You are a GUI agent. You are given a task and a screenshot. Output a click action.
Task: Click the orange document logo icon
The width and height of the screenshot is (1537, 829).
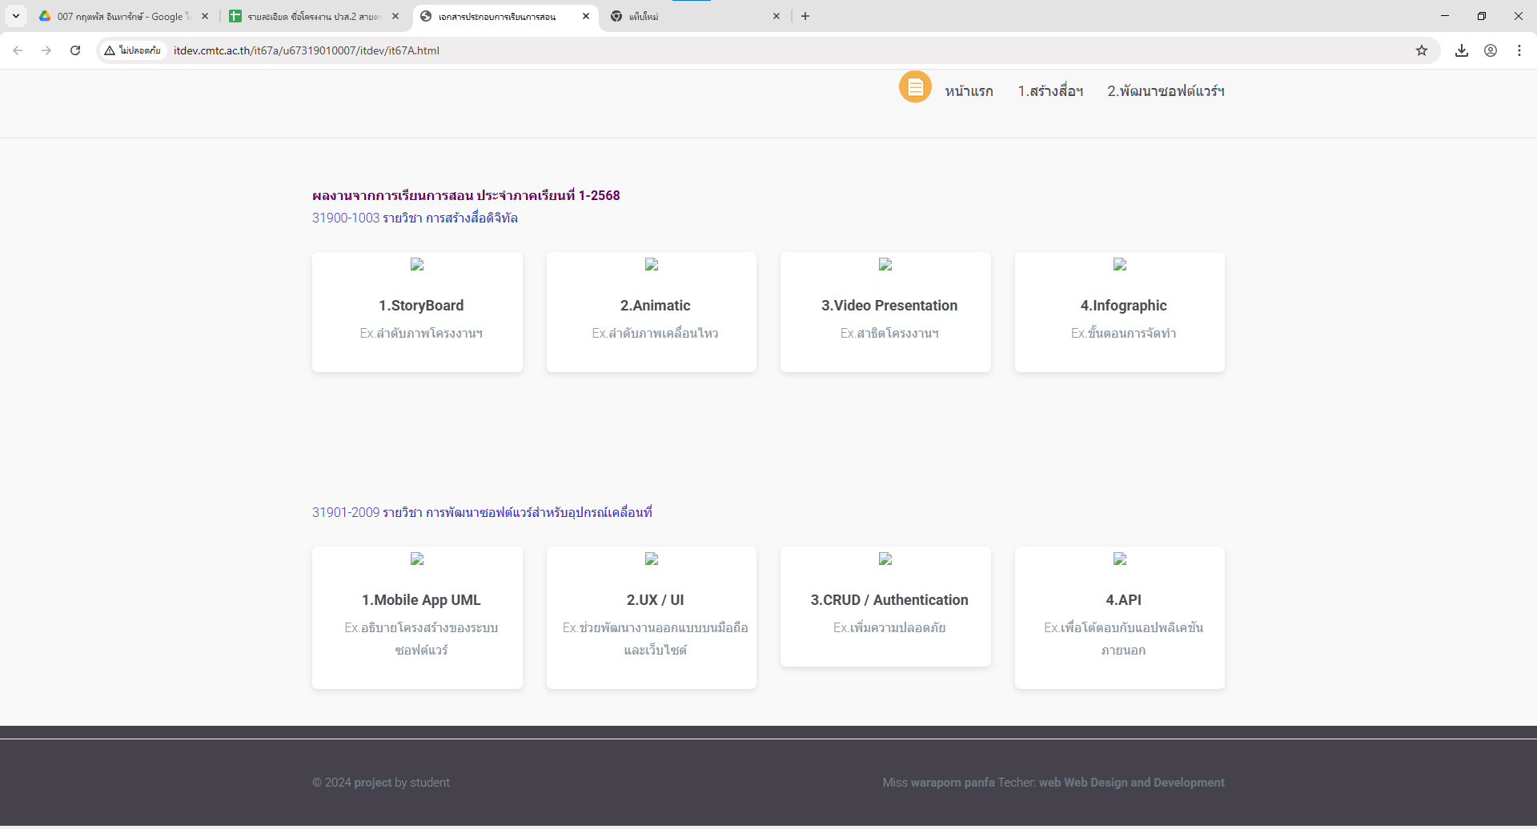[x=914, y=87]
